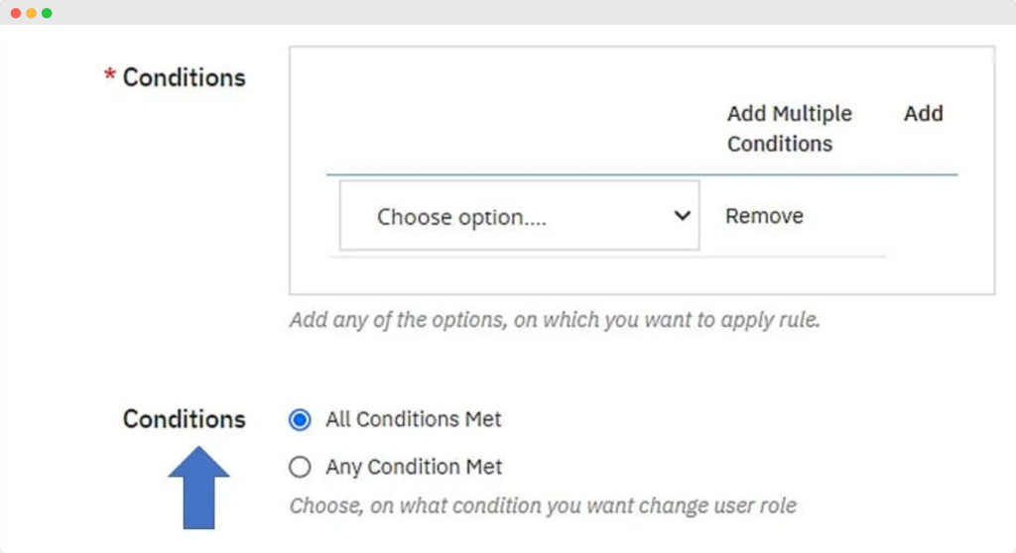Click the "All Conditions Met" label text
The image size is (1016, 553).
pos(413,419)
